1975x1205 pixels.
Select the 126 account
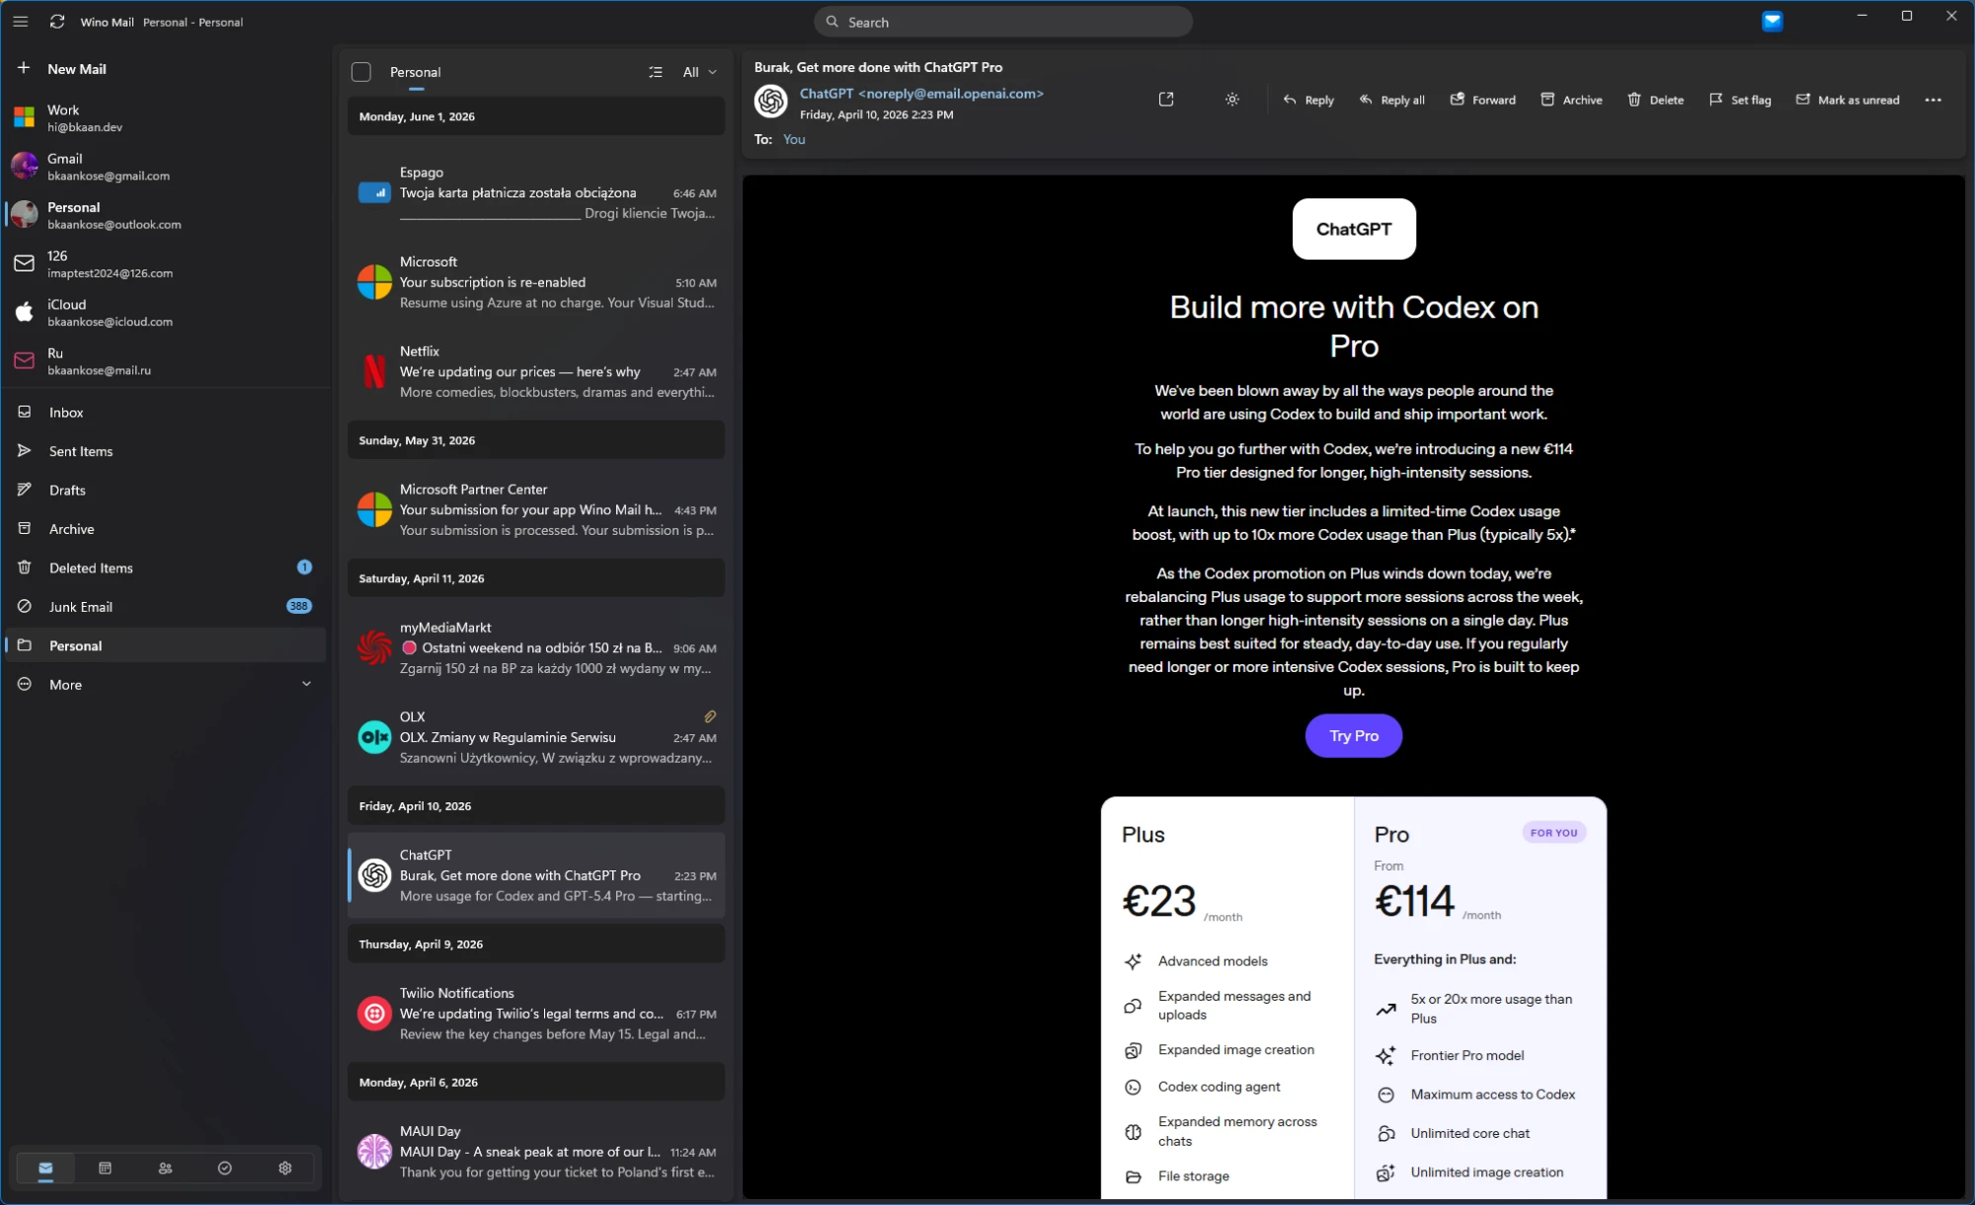166,264
